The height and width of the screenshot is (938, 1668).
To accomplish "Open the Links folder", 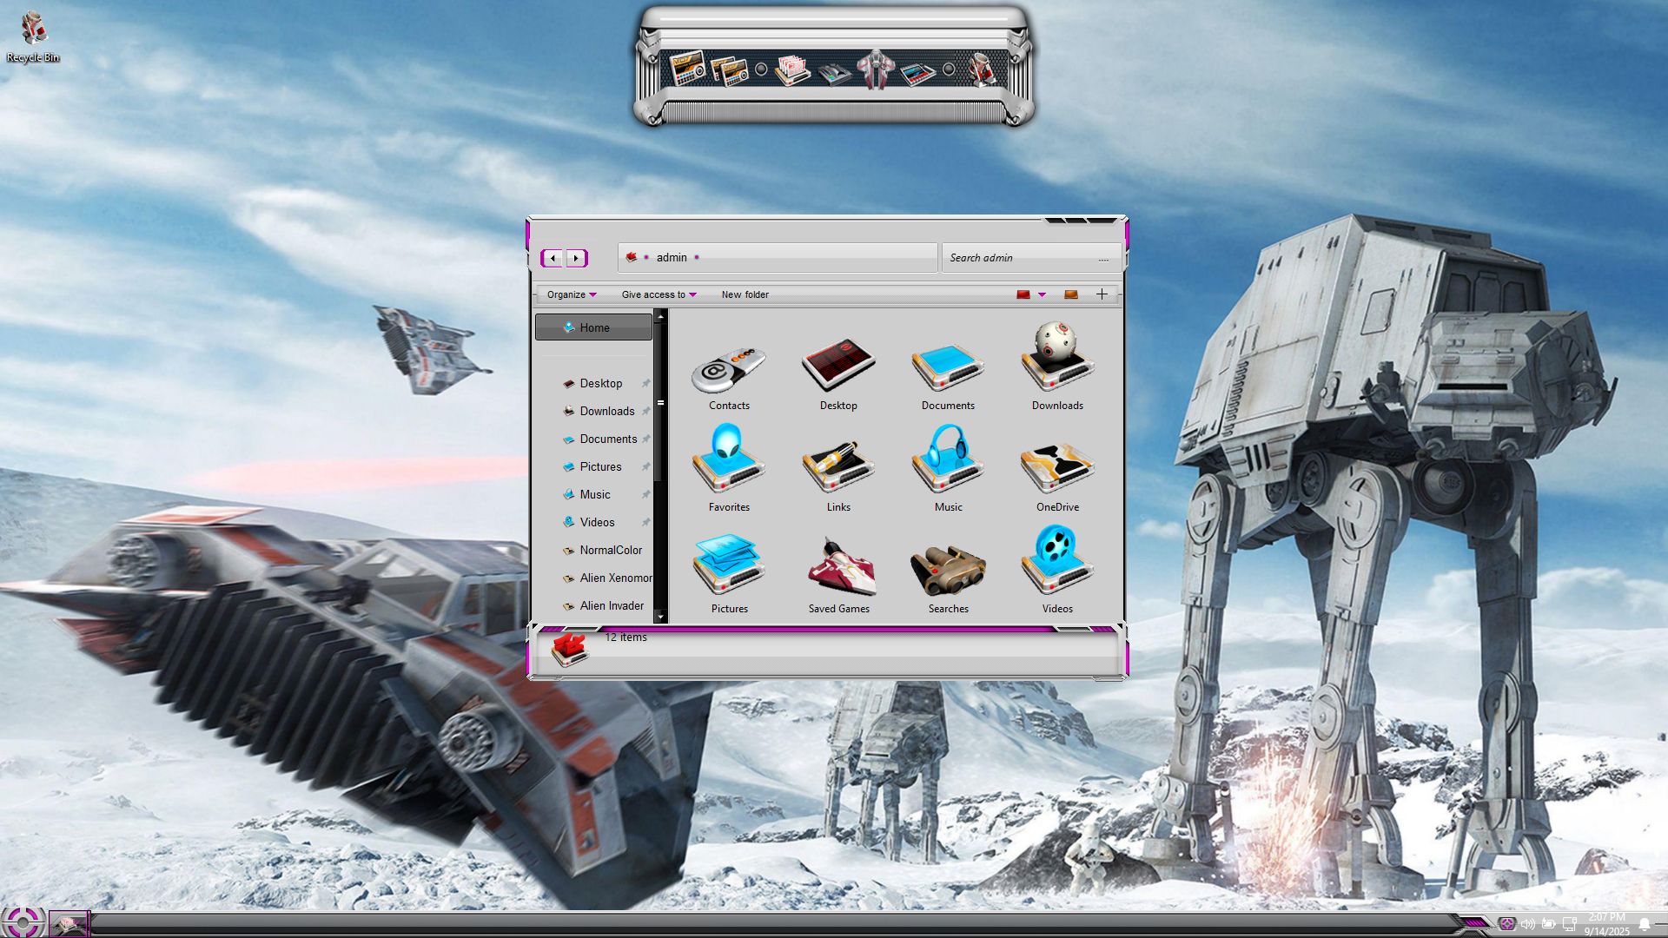I will coord(838,476).
